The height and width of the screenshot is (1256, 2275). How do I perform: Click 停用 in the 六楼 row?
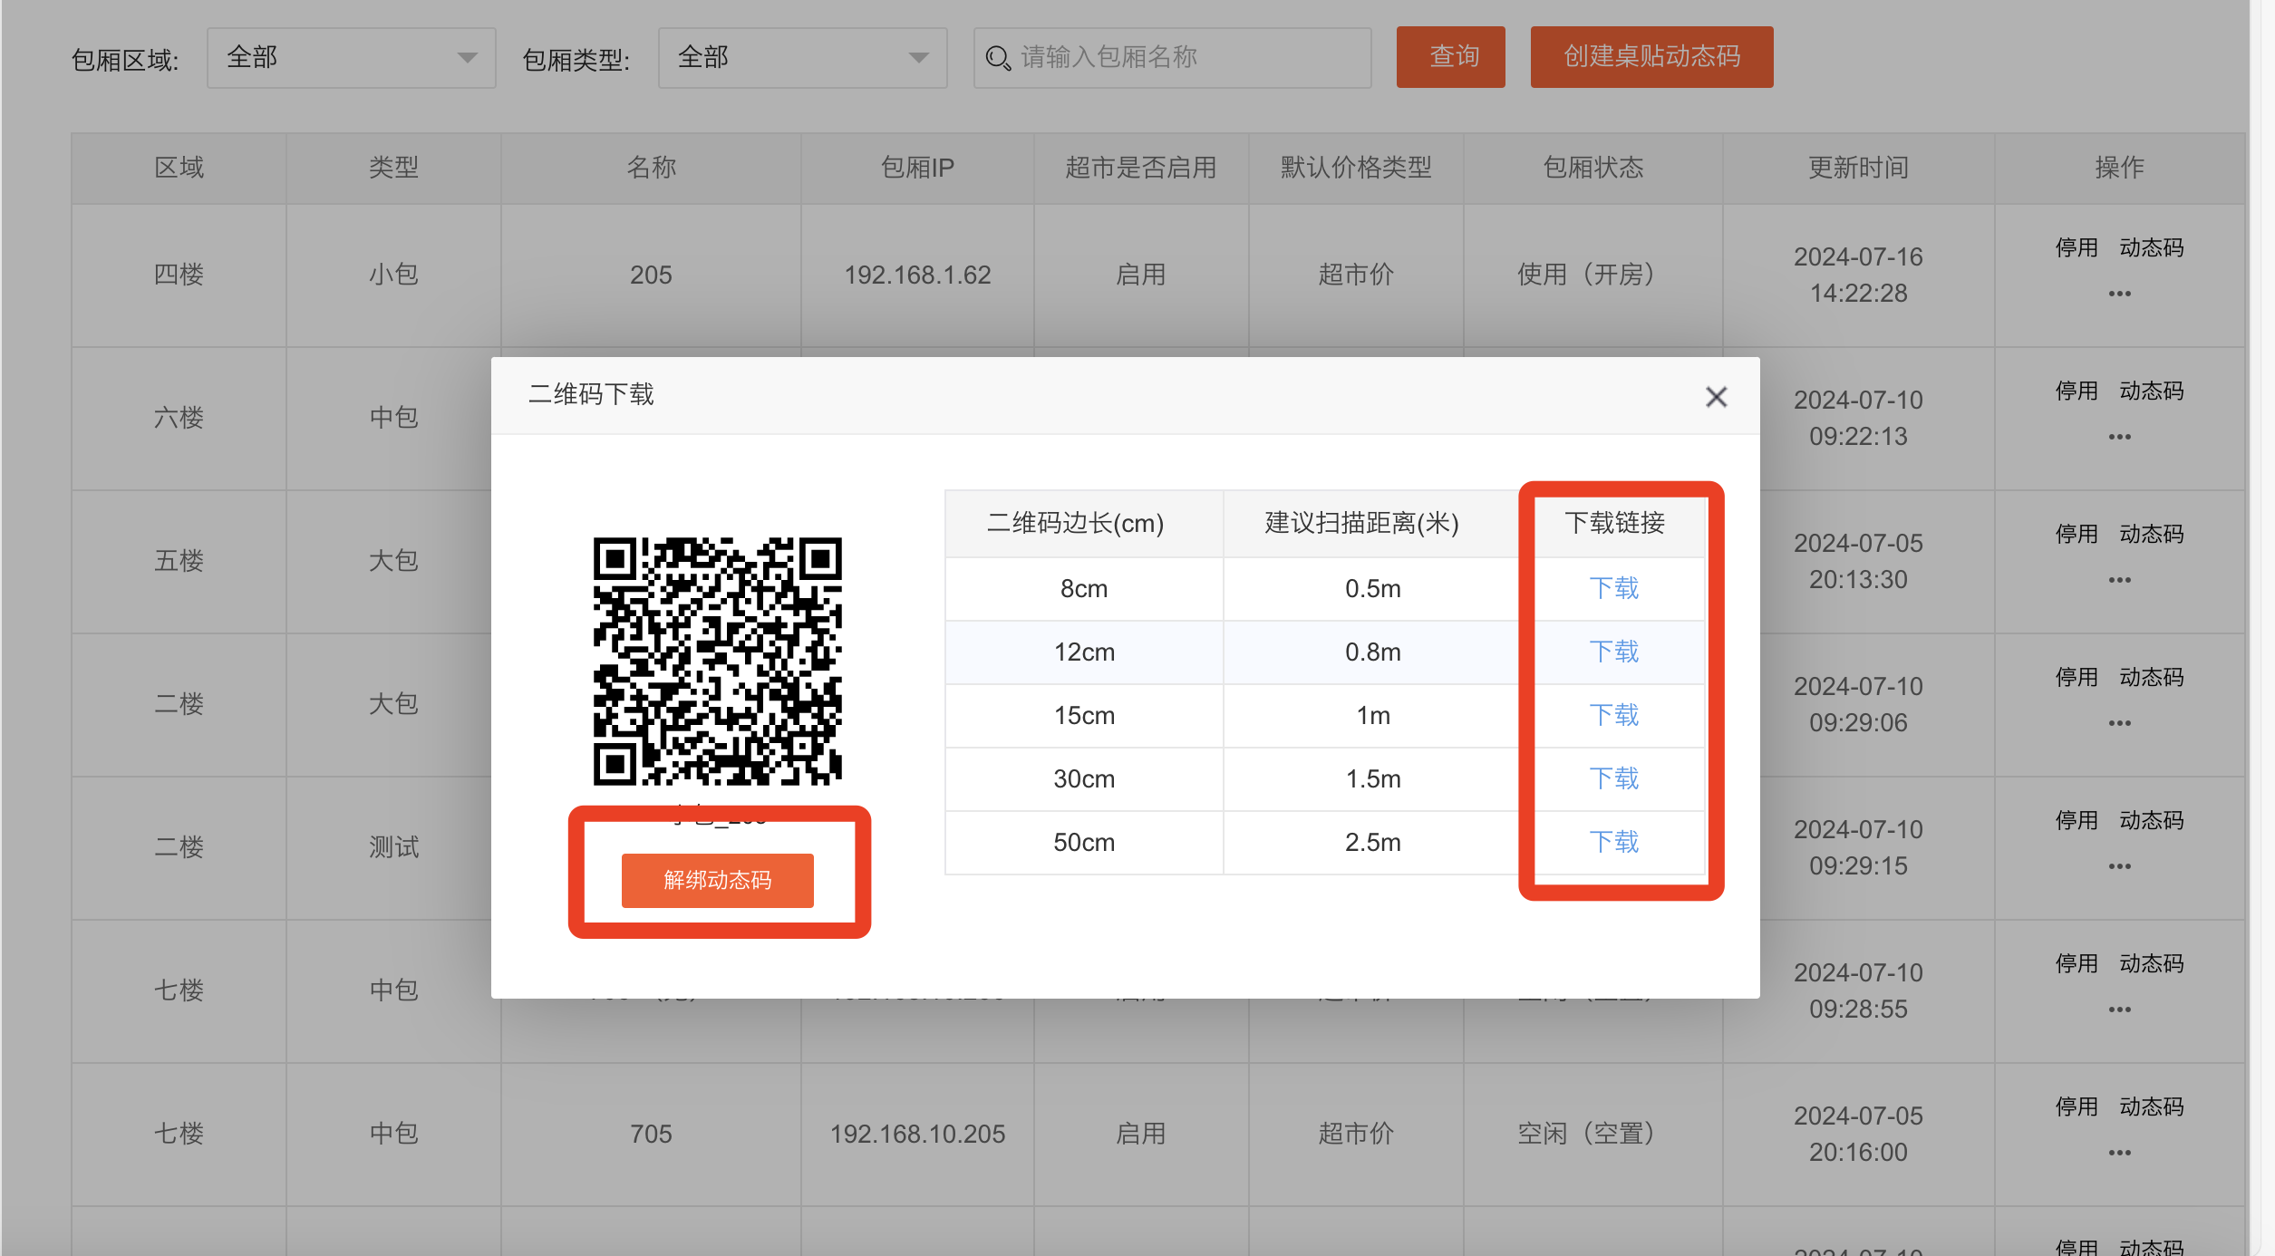coord(2077,391)
